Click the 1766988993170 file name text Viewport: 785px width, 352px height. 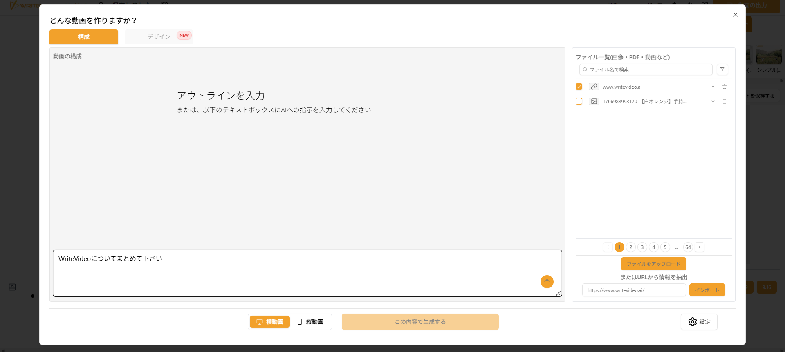pos(644,102)
